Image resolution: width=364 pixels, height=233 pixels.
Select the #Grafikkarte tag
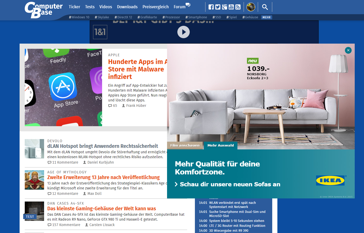[147, 17]
